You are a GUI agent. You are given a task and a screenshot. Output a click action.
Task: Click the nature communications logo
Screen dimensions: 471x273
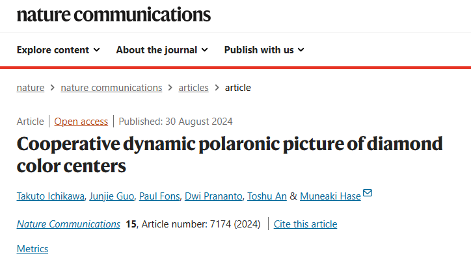tap(114, 15)
